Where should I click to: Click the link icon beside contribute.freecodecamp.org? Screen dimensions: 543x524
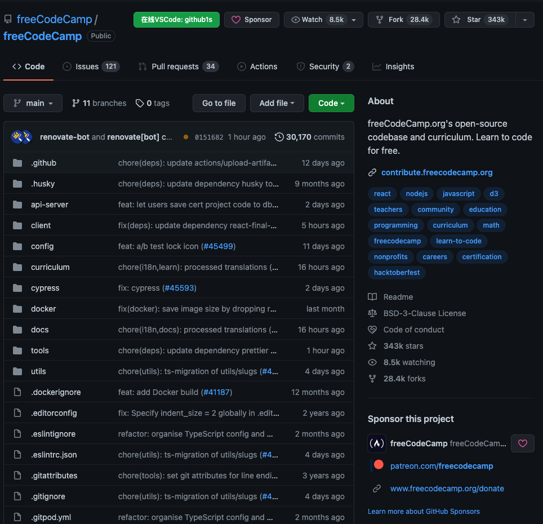pyautogui.click(x=372, y=172)
